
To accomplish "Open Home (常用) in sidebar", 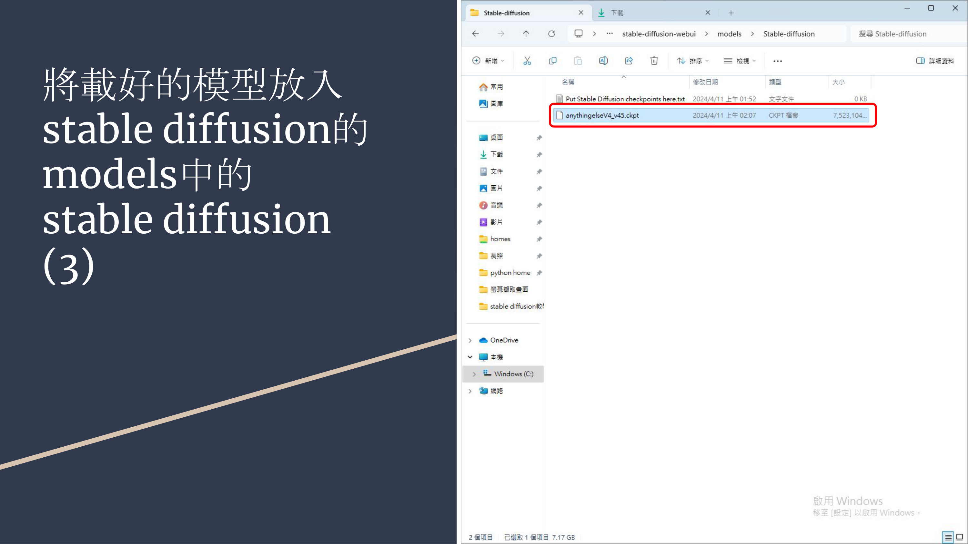I will point(491,87).
